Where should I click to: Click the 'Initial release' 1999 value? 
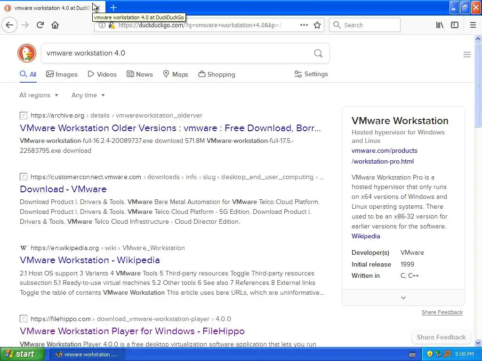[x=407, y=264]
